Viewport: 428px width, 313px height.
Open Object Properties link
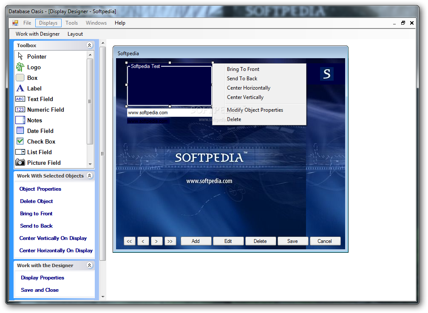pyautogui.click(x=40, y=189)
